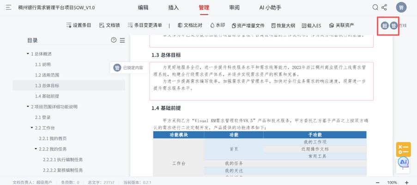Launch 文档比对 tool
The image size is (417, 185).
point(190,25)
